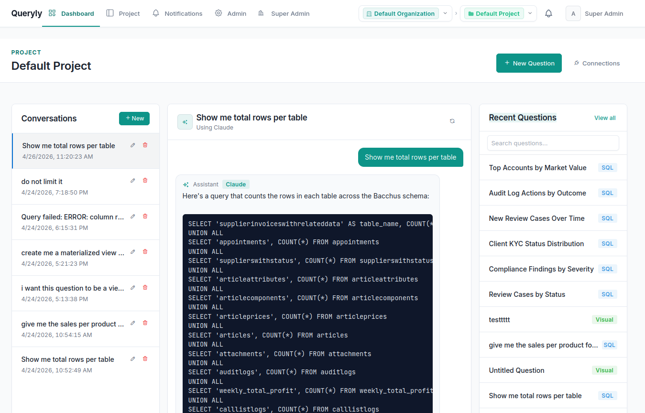
Task: Select the AI sparkle icon beside the conversation title
Action: pyautogui.click(x=185, y=122)
